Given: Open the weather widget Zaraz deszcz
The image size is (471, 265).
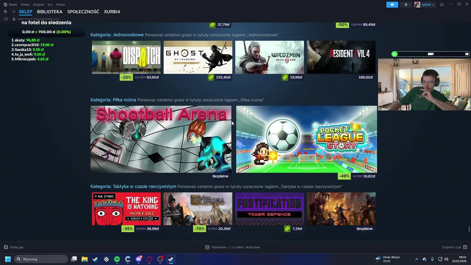Looking at the screenshot, I should click(x=388, y=259).
